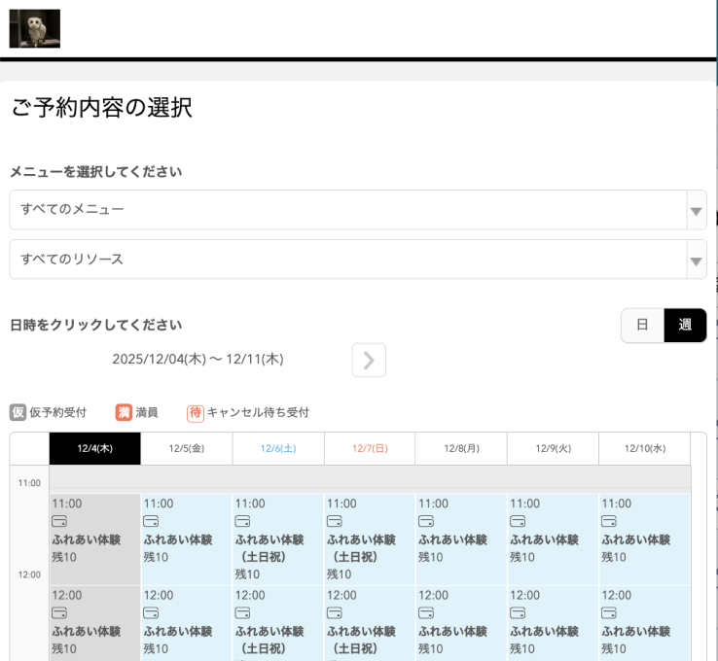Click payment card icon in 12/9 12:00 slot
The image size is (718, 661).
pyautogui.click(x=518, y=612)
